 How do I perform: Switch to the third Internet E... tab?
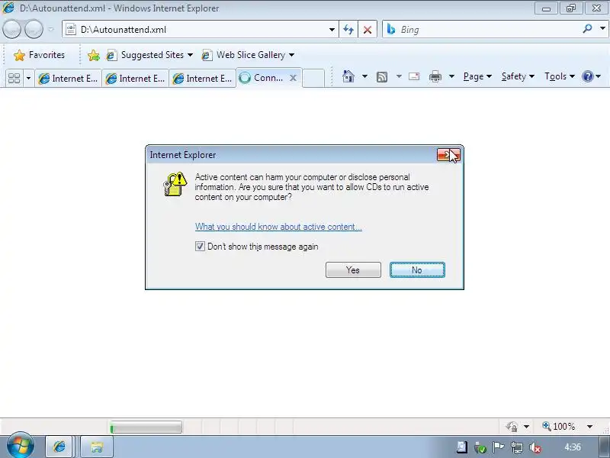(202, 79)
